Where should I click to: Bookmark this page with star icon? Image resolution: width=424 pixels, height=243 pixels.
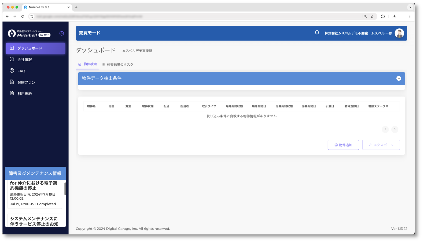click(x=372, y=17)
